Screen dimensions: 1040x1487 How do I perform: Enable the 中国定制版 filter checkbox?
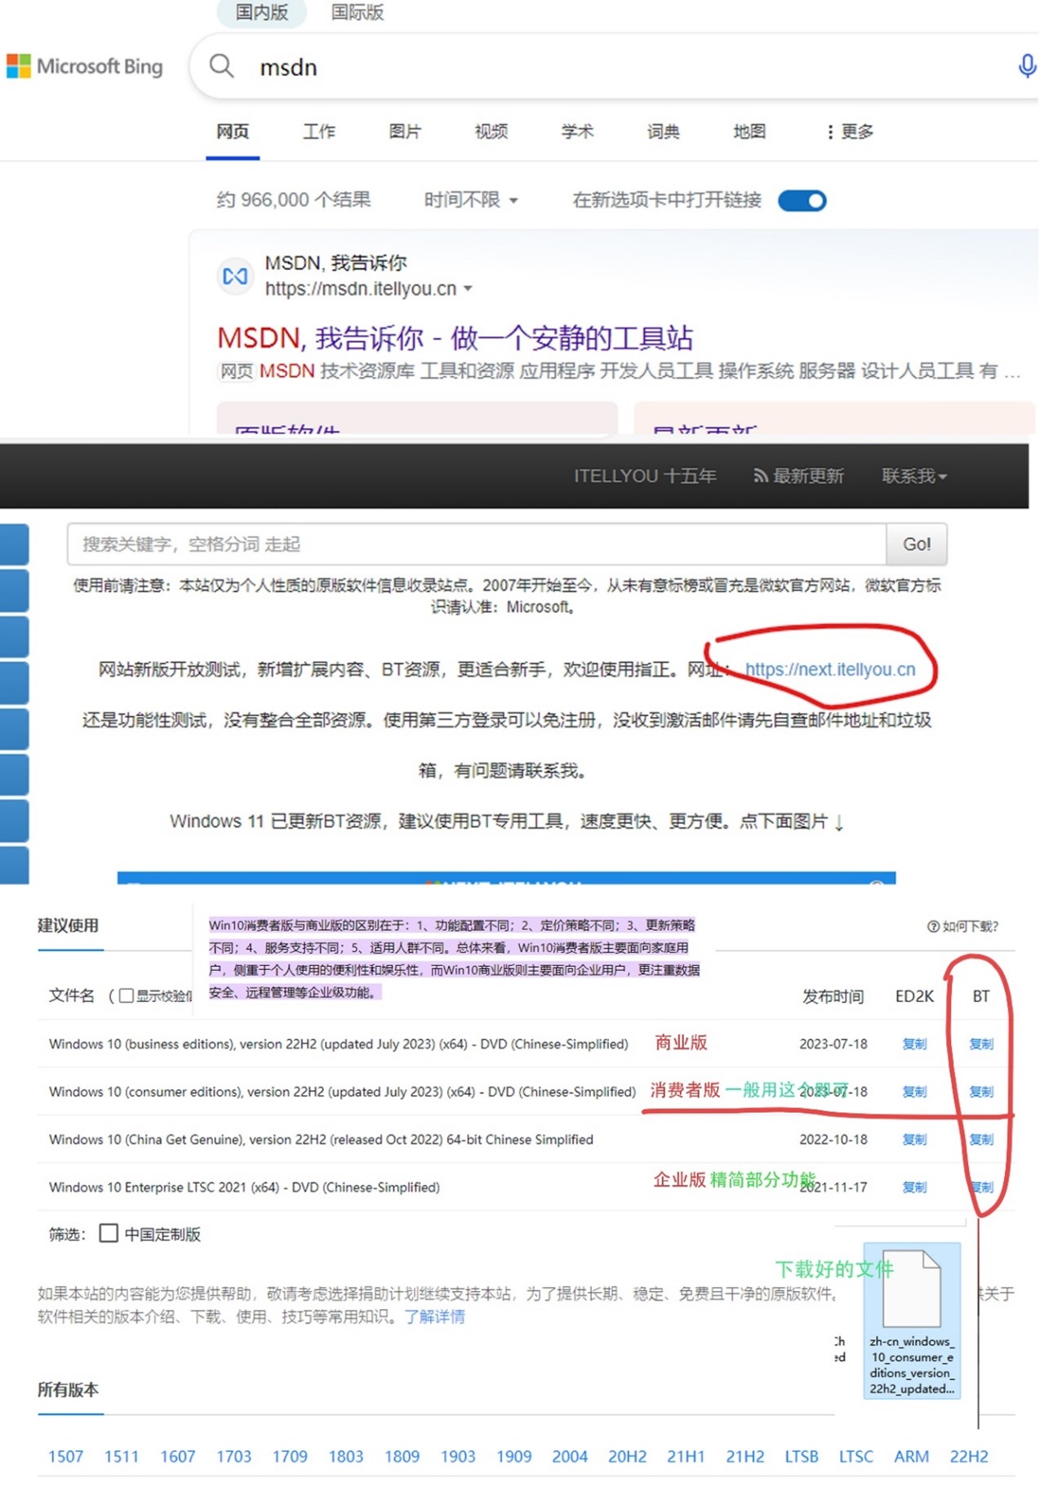pos(109,1233)
